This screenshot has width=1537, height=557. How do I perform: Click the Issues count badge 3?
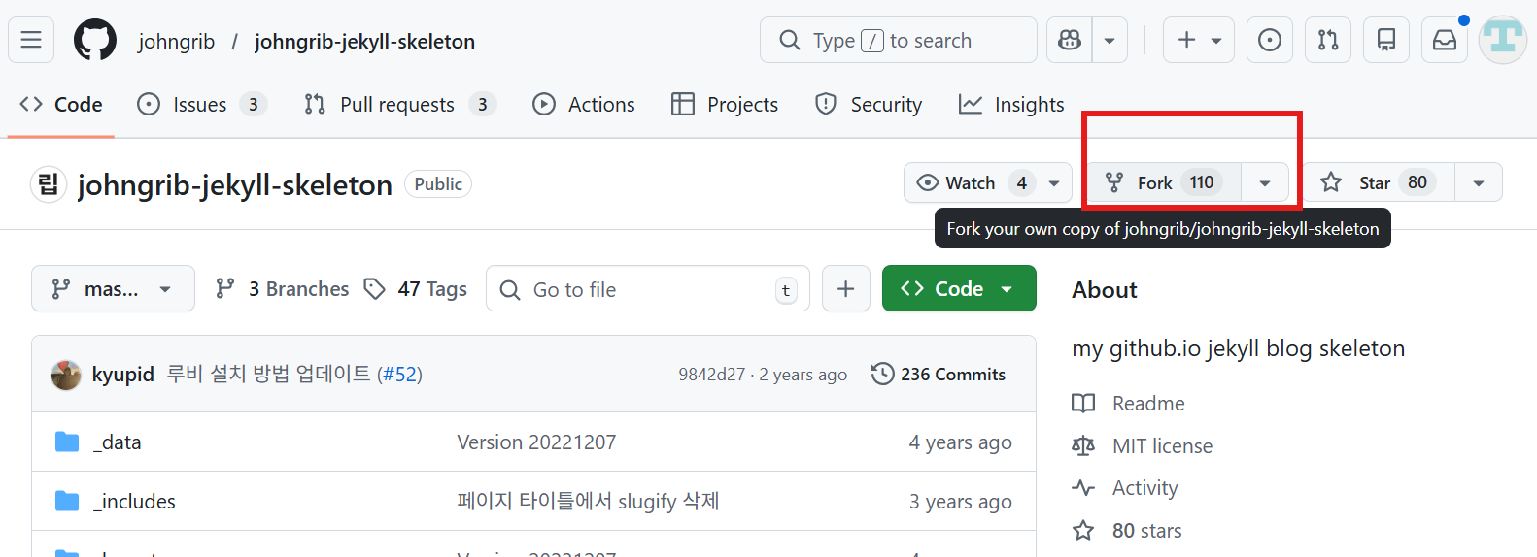[253, 104]
